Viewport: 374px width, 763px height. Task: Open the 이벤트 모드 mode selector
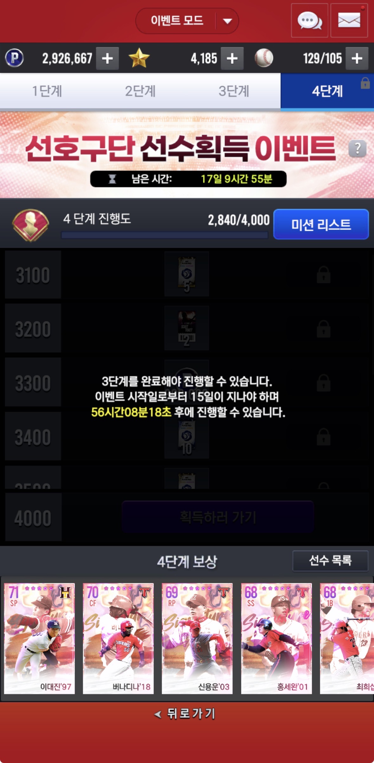(x=187, y=21)
